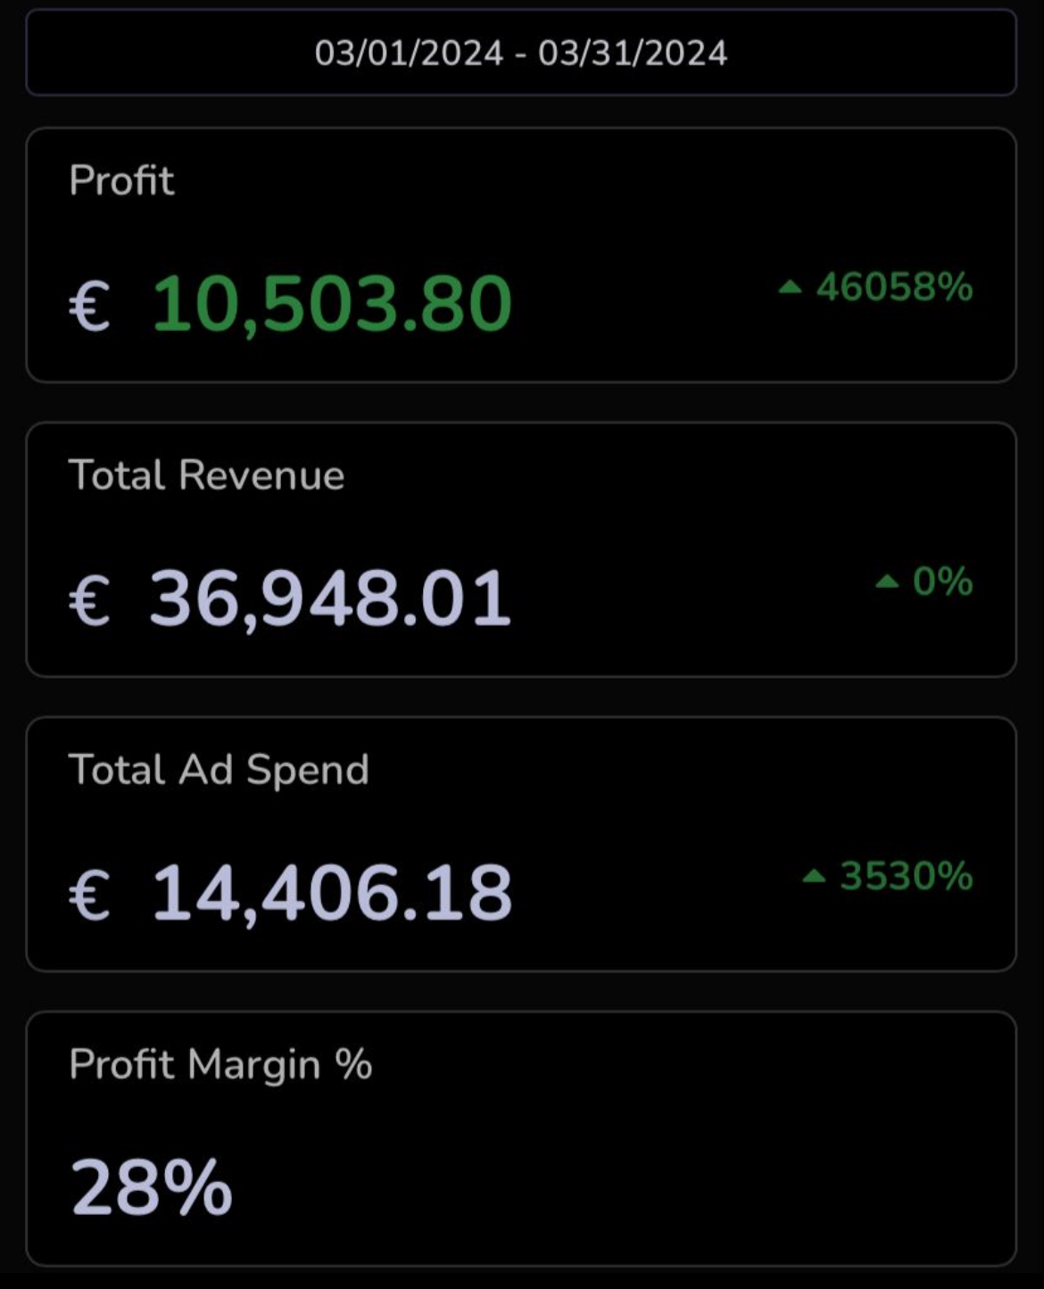Click the green up arrow beside 46058%
The height and width of the screenshot is (1289, 1044).
[x=790, y=286]
